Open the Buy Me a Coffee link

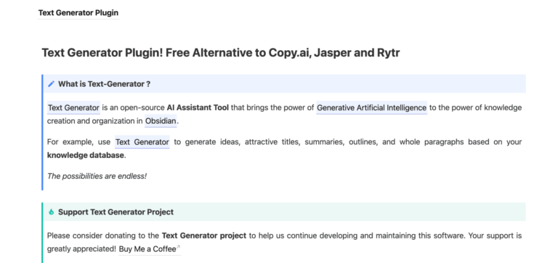pos(147,249)
